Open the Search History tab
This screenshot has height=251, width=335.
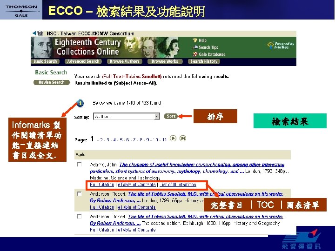(204, 61)
